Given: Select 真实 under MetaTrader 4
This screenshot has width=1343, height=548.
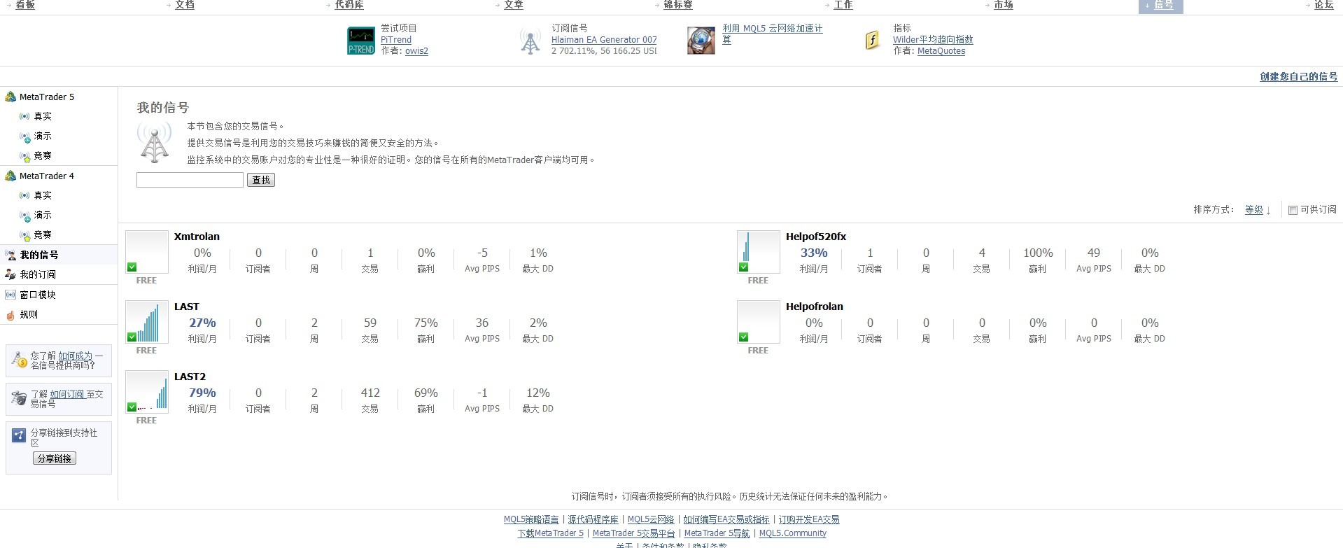Looking at the screenshot, I should coord(43,195).
